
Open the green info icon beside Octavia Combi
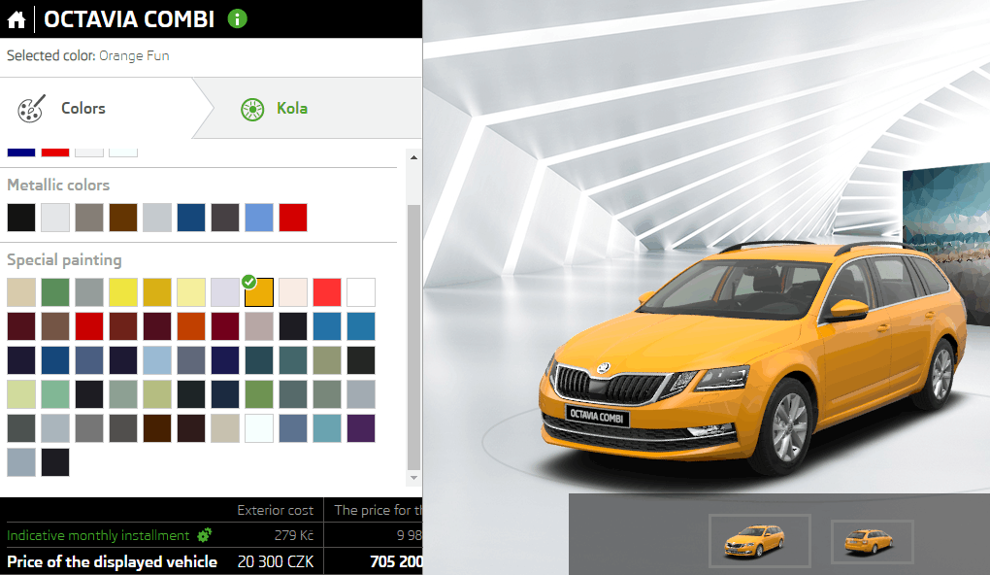(238, 19)
